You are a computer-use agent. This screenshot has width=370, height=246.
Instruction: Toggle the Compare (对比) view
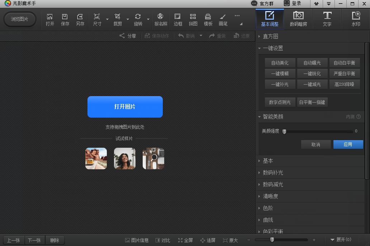162,240
